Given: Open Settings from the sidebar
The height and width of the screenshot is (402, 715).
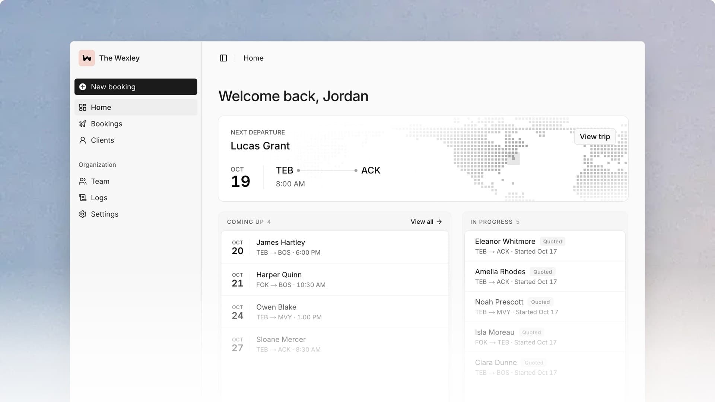Looking at the screenshot, I should pyautogui.click(x=136, y=214).
